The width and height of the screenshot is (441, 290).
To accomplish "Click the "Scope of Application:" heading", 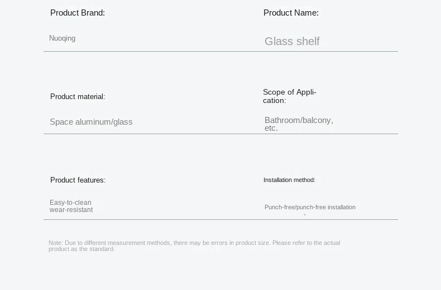I will [289, 96].
